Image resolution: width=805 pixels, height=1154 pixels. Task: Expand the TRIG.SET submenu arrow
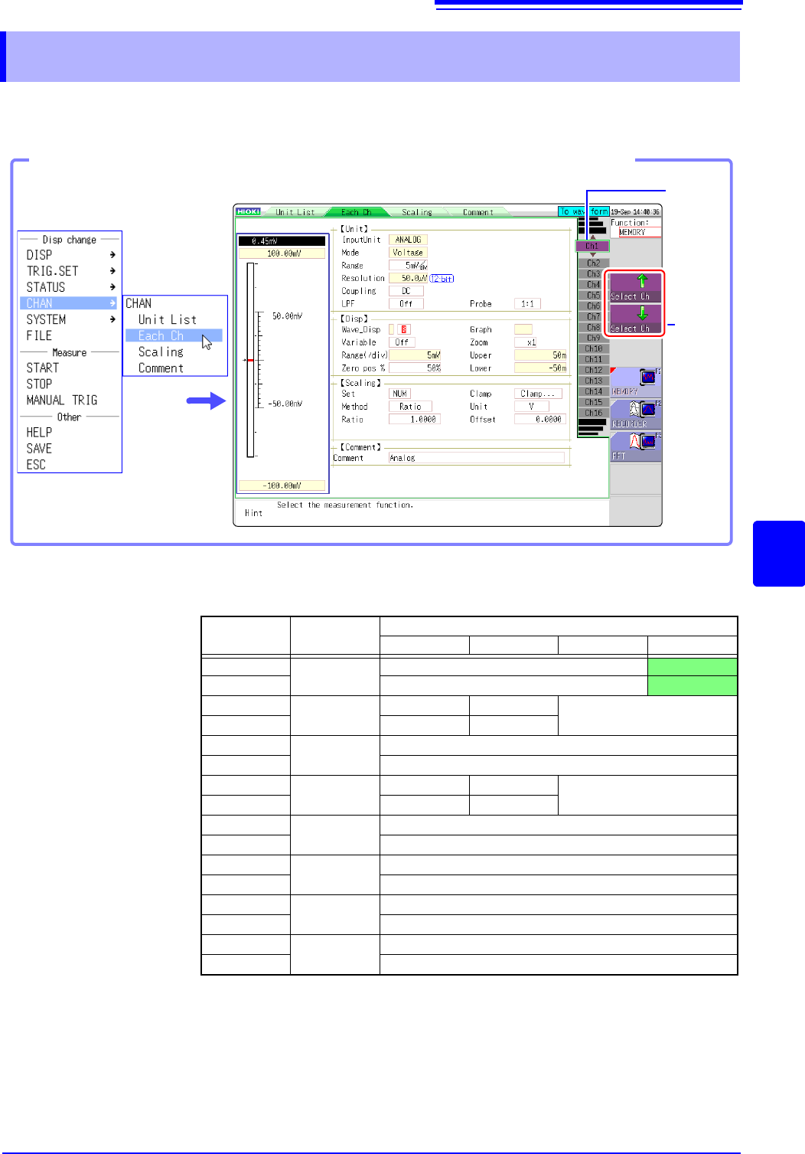[x=112, y=270]
